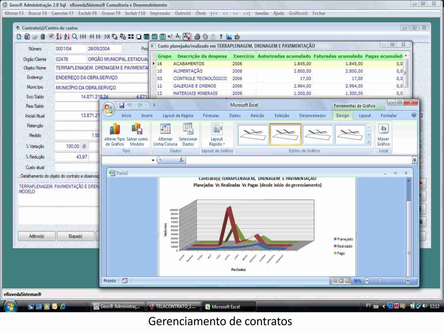
Task: Click the Internet Explorer quick launch icon
Action: tap(63, 307)
